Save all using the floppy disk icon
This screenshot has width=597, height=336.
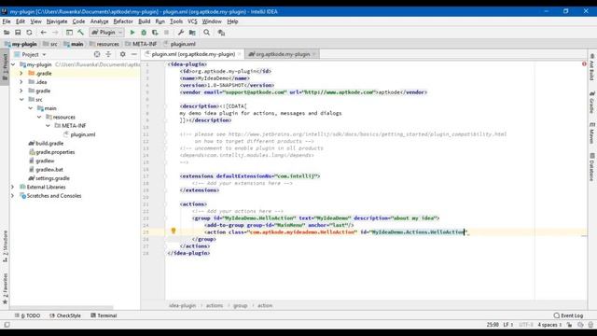coord(18,33)
